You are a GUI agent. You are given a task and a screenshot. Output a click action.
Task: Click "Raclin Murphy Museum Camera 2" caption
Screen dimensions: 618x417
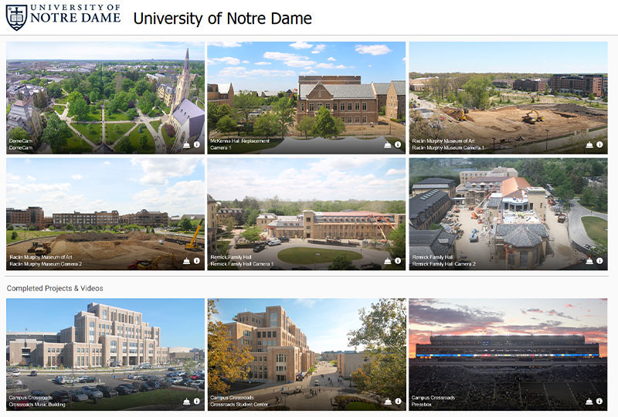click(46, 264)
